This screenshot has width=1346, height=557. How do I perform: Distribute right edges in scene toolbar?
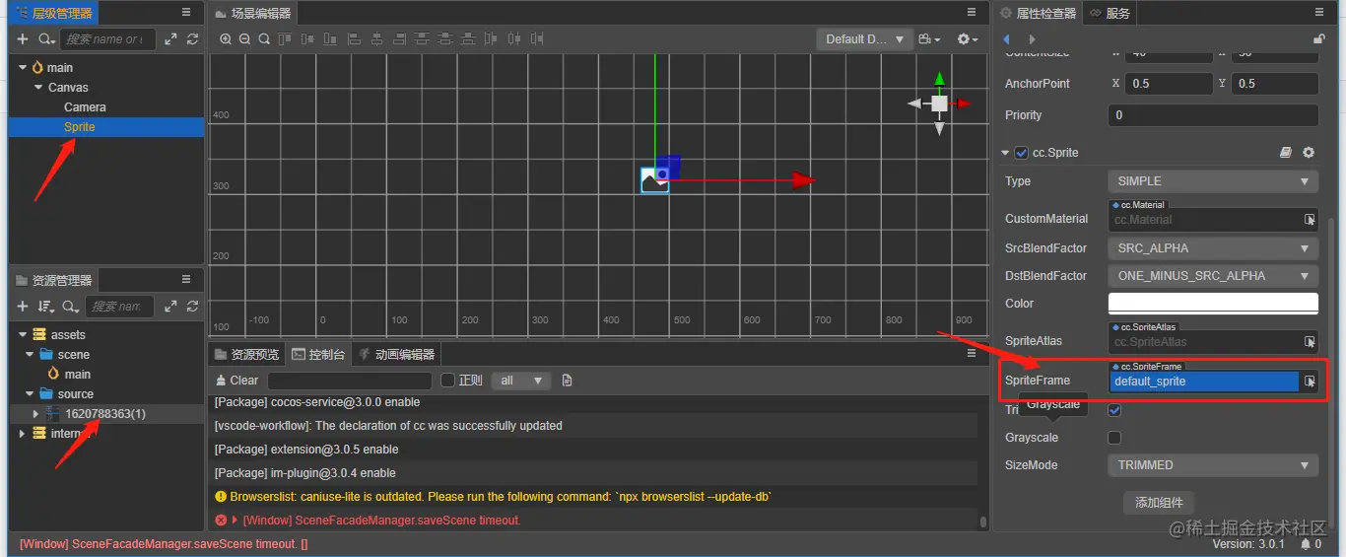pos(537,39)
